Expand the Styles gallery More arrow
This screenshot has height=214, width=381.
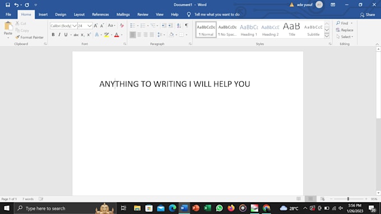(x=327, y=36)
